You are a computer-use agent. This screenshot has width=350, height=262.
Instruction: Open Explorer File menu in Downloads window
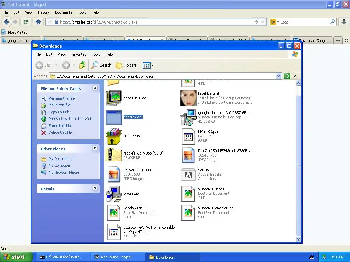[38, 54]
